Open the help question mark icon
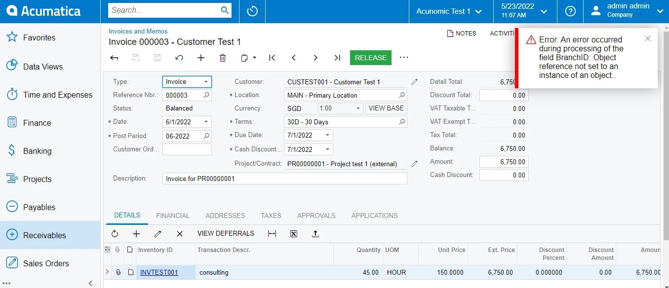This screenshot has width=669, height=288. (570, 11)
